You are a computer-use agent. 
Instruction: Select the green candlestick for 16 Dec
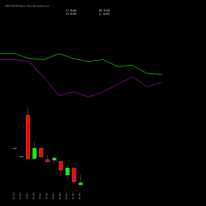35,153
